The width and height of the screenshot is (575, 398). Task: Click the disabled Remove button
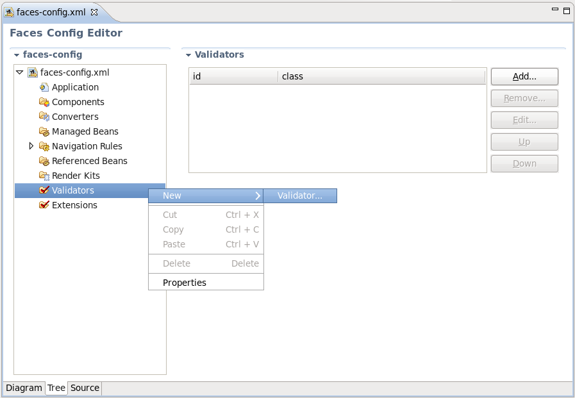click(x=524, y=98)
